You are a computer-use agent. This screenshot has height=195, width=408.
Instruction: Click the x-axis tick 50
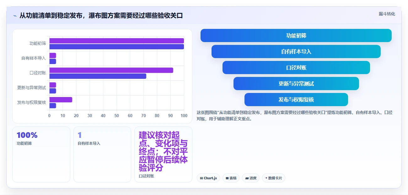[117, 116]
